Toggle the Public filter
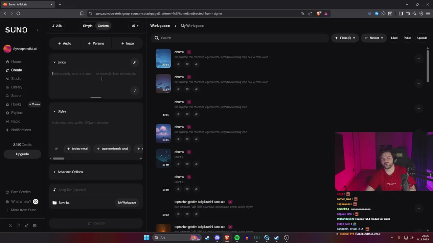 tap(407, 38)
